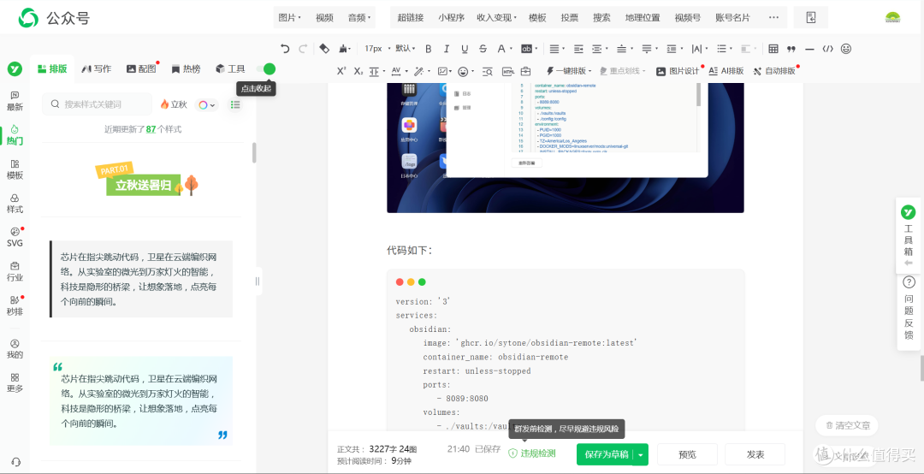
Task: Open the font color dropdown arrow
Action: coord(510,49)
